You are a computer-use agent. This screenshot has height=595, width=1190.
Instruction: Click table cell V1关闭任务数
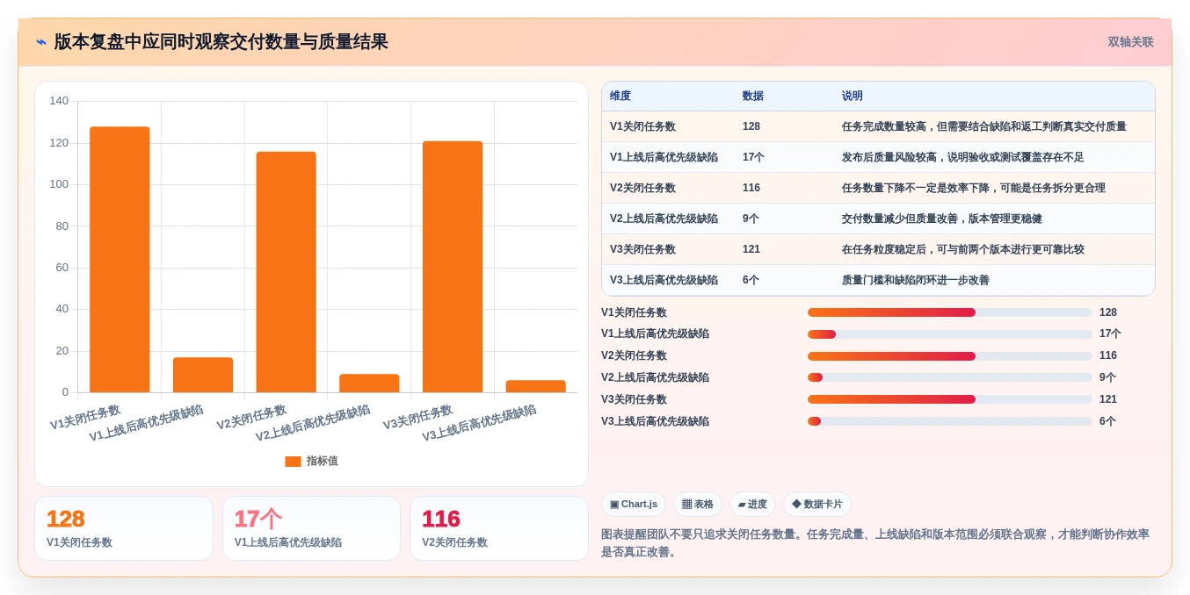tap(642, 126)
